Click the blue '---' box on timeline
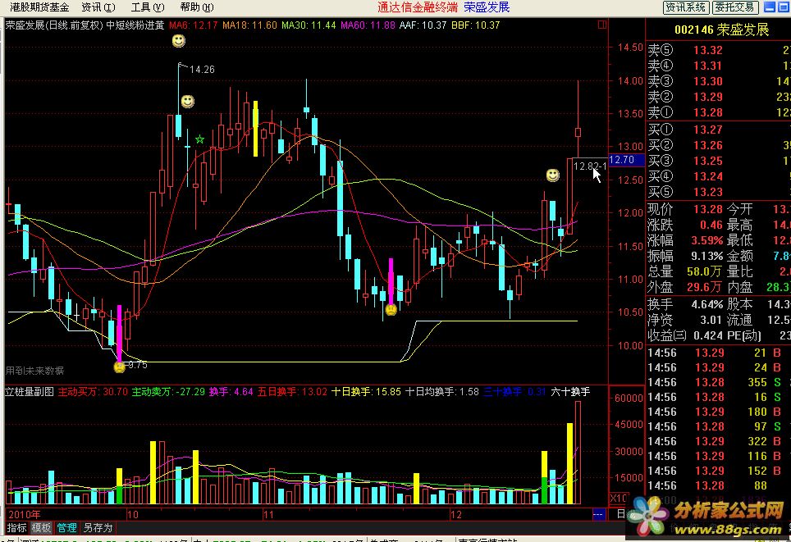The width and height of the screenshot is (791, 542). click(598, 514)
